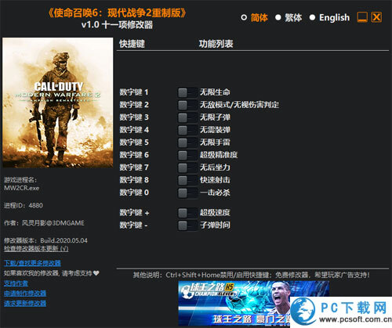Screen dimensions: 392x328
Task: Click 功能列表 column header
Action: point(216,44)
